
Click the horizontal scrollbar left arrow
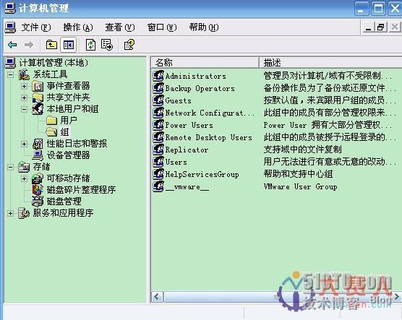[x=157, y=297]
